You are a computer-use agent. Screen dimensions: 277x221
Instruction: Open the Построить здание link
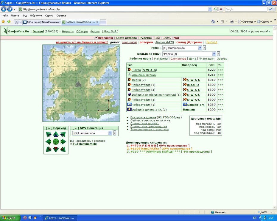pos(143,117)
